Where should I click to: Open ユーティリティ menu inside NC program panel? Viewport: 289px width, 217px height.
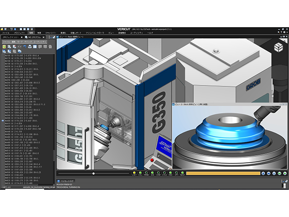pos(40,42)
